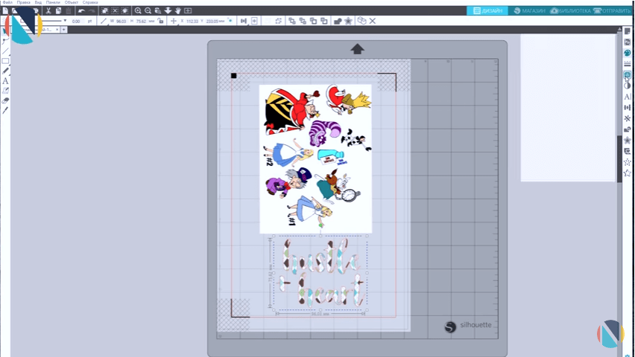
Task: Open the Вид menu
Action: [38, 2]
